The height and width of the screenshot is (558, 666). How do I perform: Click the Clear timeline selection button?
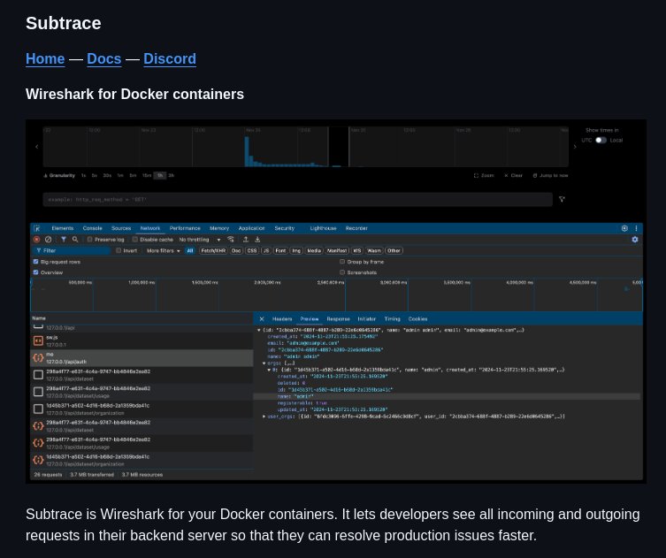point(513,175)
